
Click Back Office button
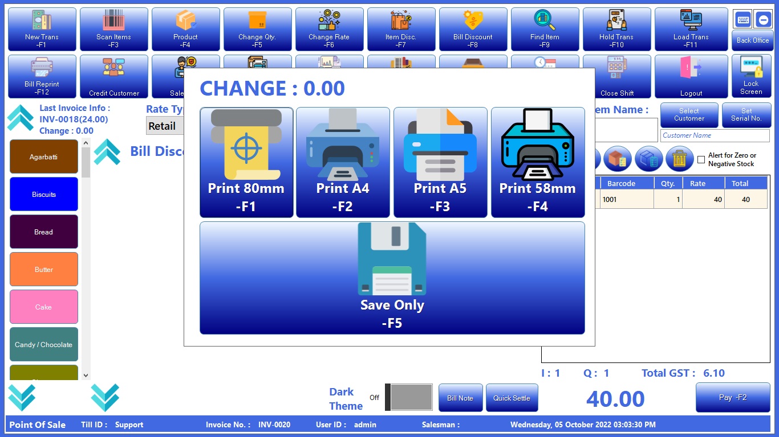tap(752, 40)
